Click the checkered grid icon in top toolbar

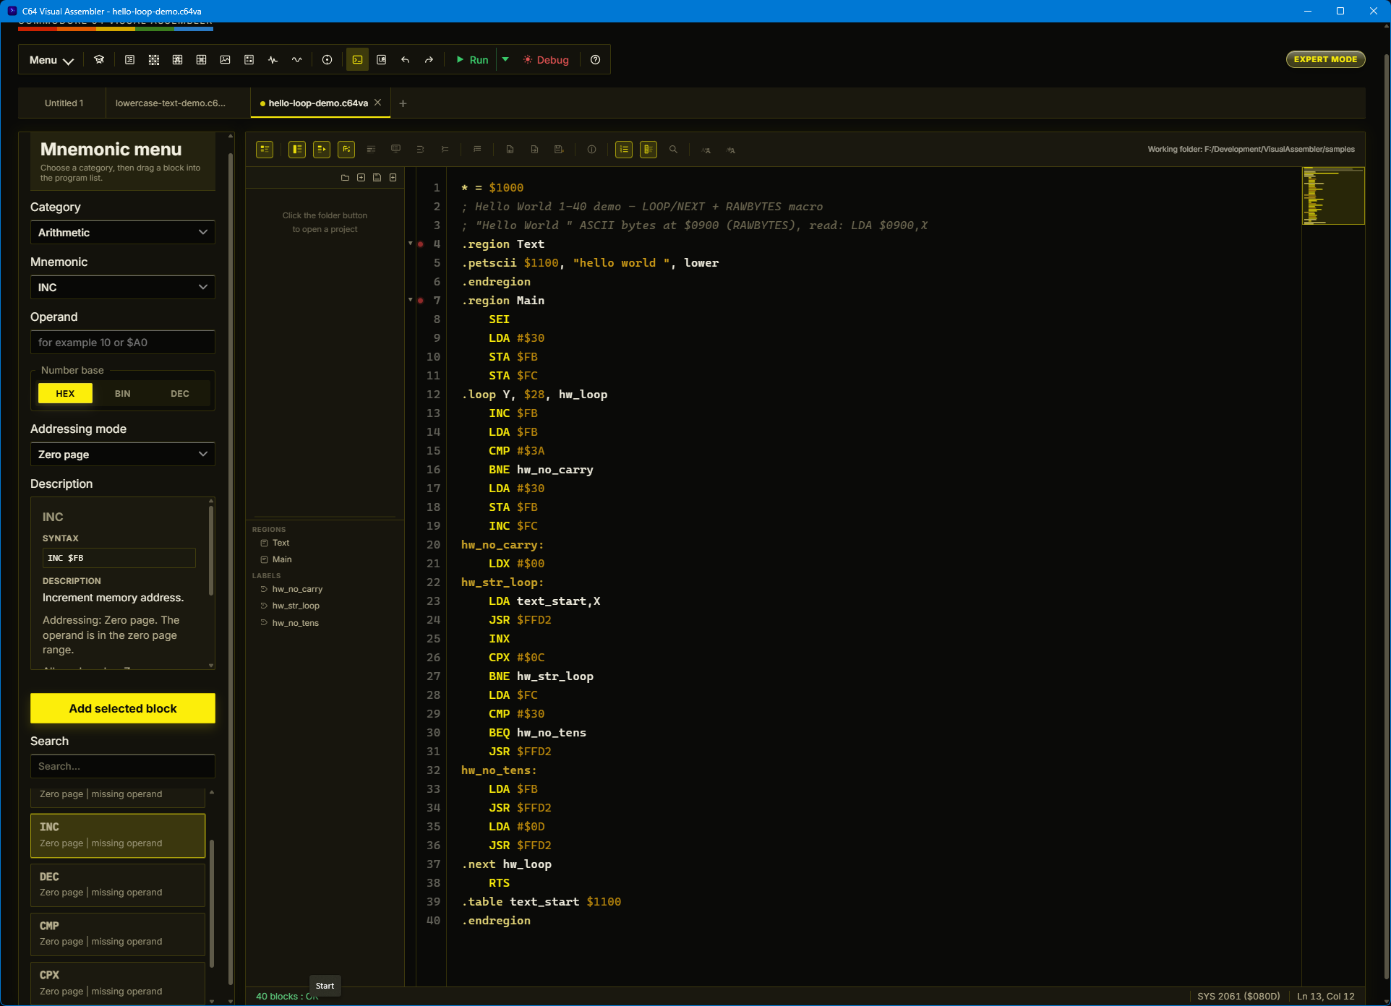tap(154, 60)
